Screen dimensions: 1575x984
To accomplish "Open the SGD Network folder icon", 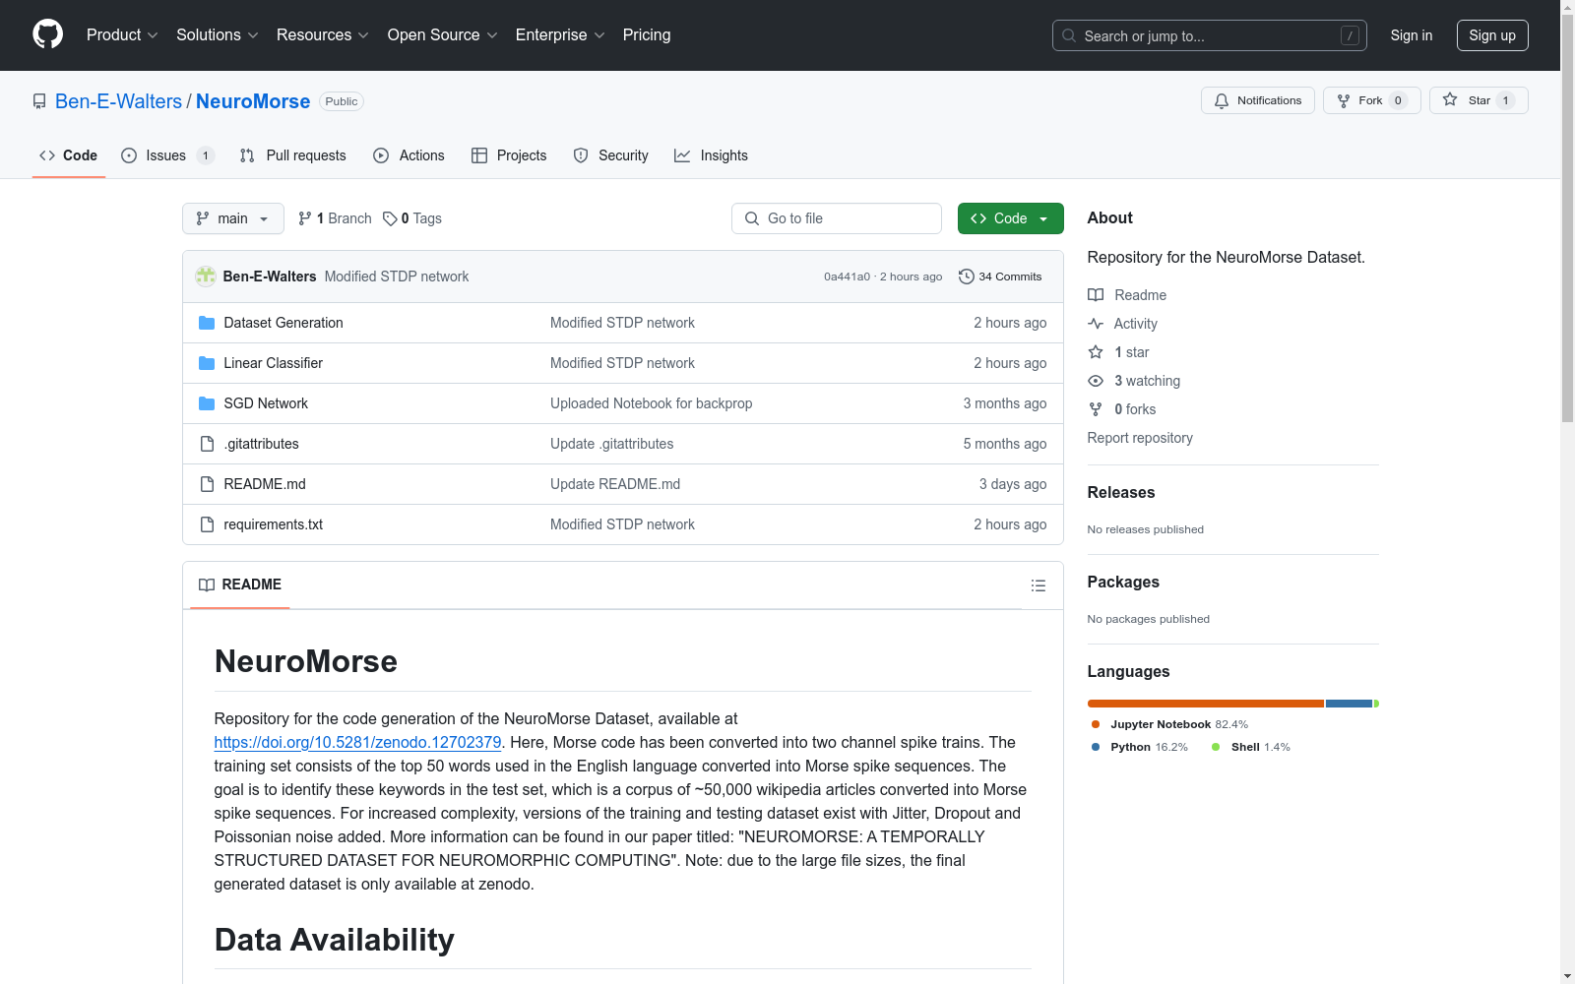I will (207, 403).
